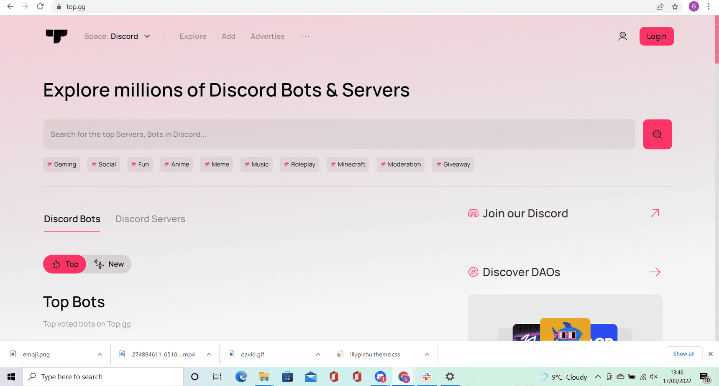The image size is (719, 386).
Task: Open Mail app from taskbar
Action: pos(311,377)
